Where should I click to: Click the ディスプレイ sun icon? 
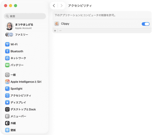(7, 102)
